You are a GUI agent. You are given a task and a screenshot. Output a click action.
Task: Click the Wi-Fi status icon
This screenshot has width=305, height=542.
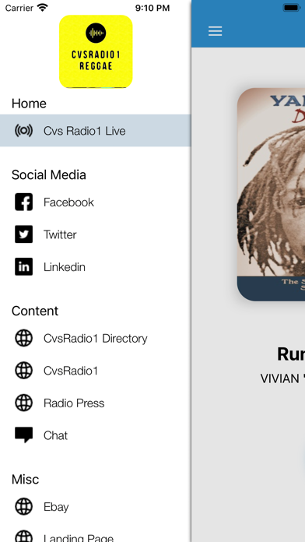tap(43, 8)
